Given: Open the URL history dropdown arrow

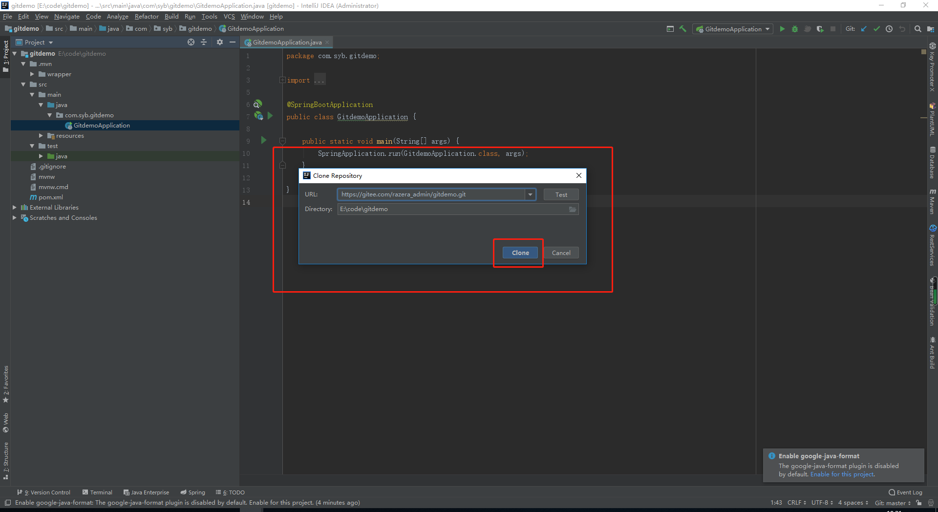Looking at the screenshot, I should pos(530,194).
